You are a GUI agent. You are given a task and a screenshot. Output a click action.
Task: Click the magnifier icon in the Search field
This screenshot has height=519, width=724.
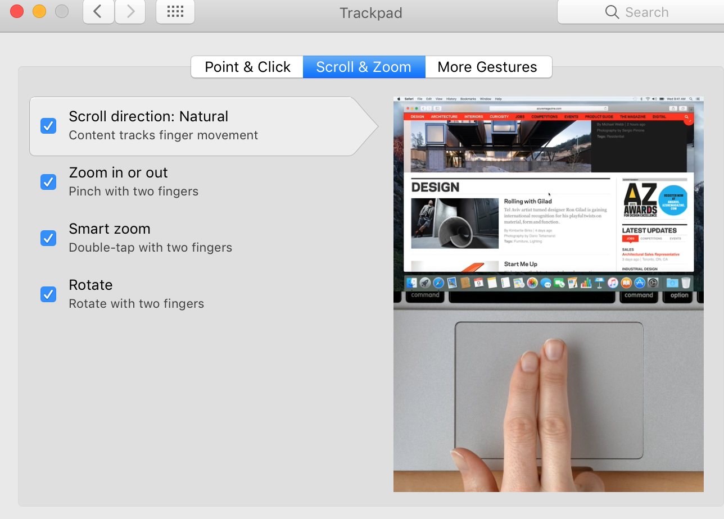click(x=612, y=12)
